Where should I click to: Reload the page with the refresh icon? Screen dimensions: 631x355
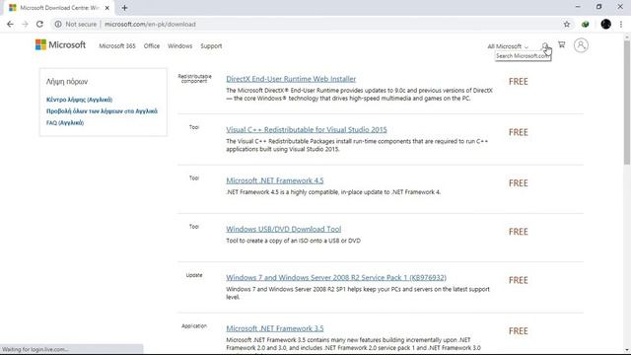[39, 24]
